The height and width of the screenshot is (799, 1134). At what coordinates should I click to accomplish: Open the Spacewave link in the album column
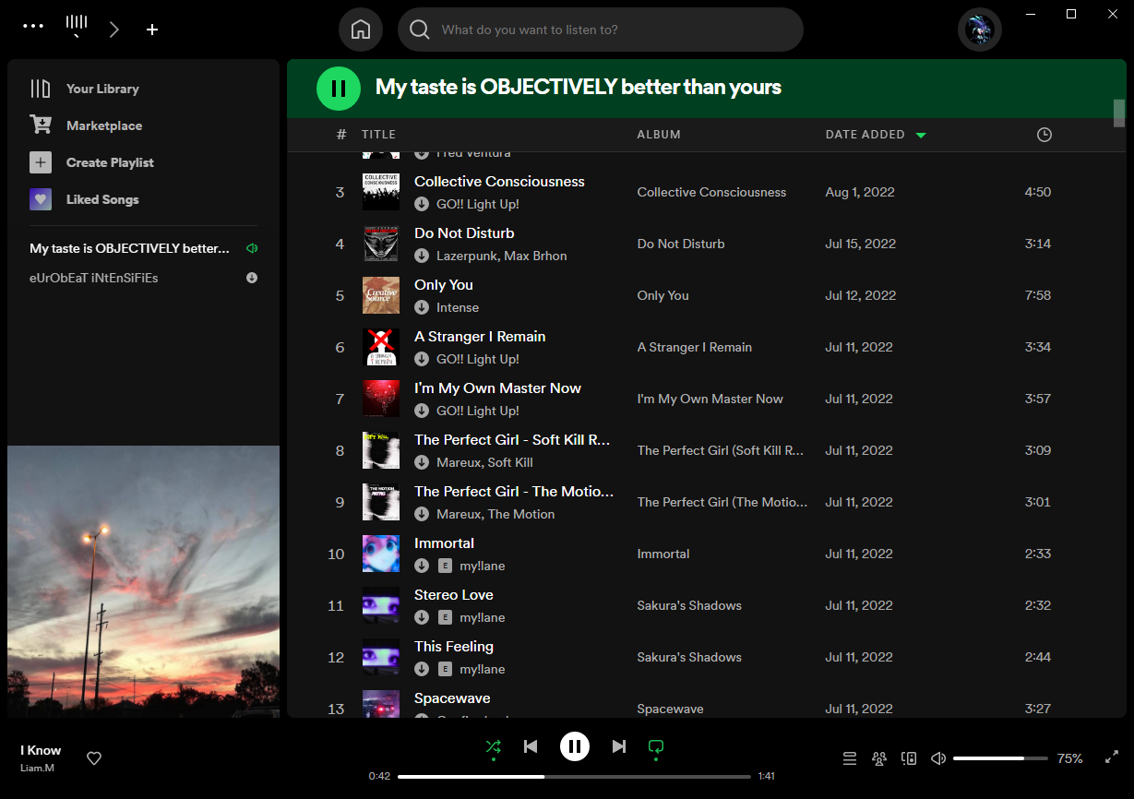pos(670,709)
